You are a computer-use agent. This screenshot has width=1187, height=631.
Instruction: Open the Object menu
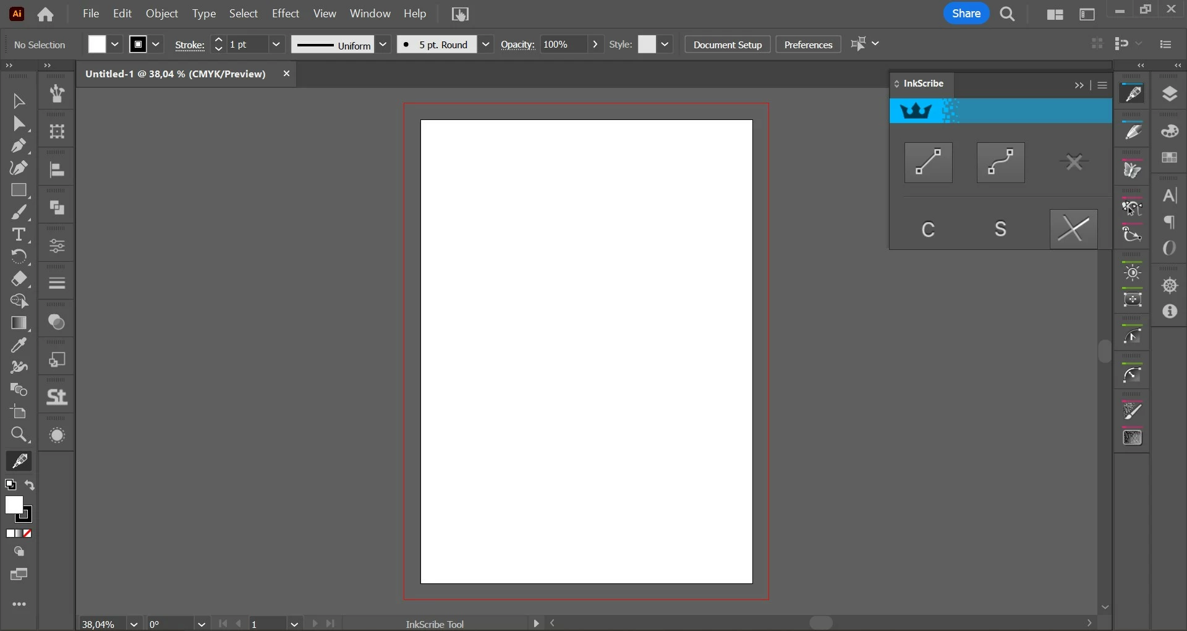click(162, 14)
